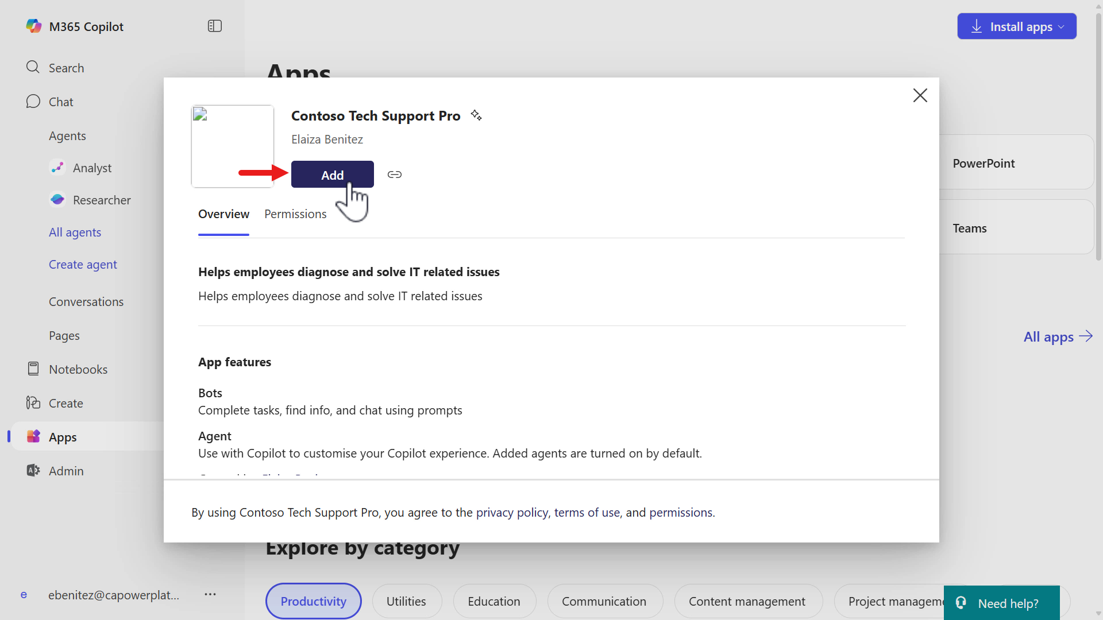Open Chat from the sidebar
Screen dimensions: 1103x620
point(60,102)
